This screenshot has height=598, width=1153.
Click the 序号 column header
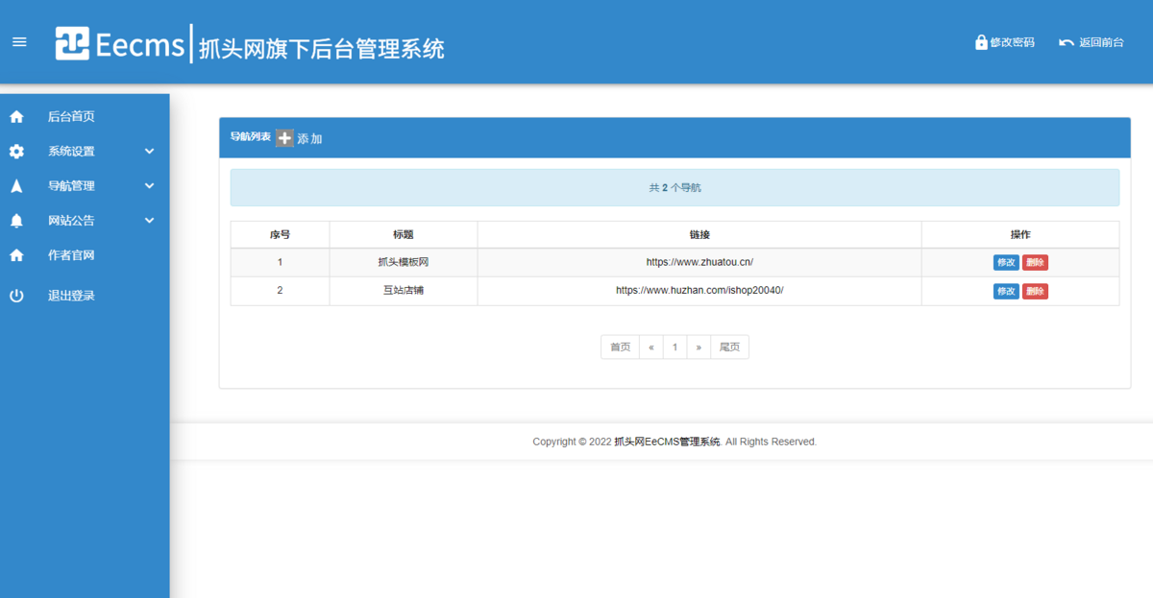click(x=280, y=234)
